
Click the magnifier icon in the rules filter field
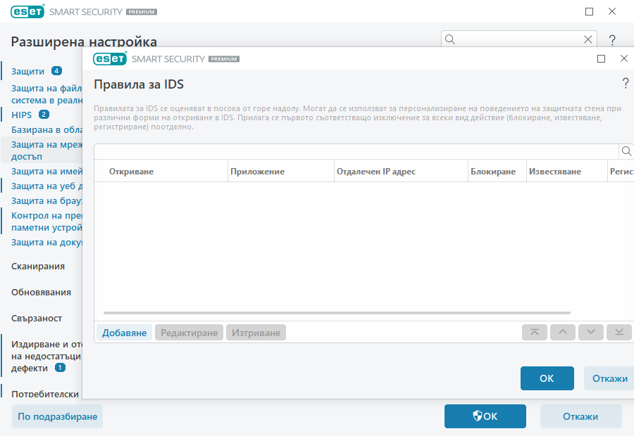(x=626, y=150)
